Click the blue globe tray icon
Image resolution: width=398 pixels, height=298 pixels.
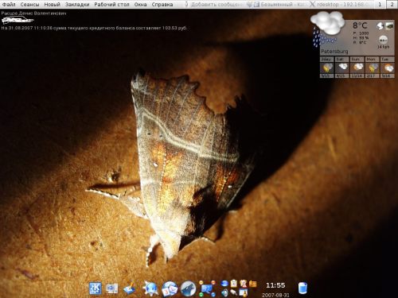[x=224, y=284]
